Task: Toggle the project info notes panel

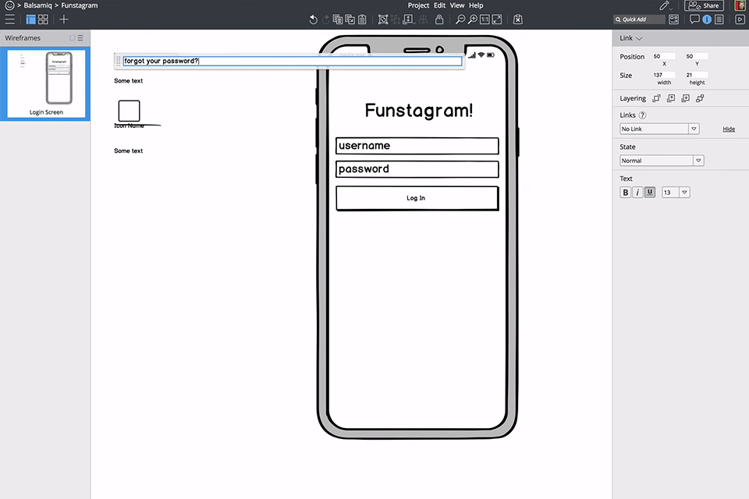Action: coord(719,19)
